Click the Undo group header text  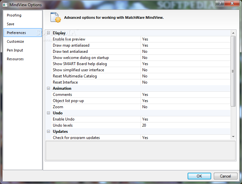point(58,113)
